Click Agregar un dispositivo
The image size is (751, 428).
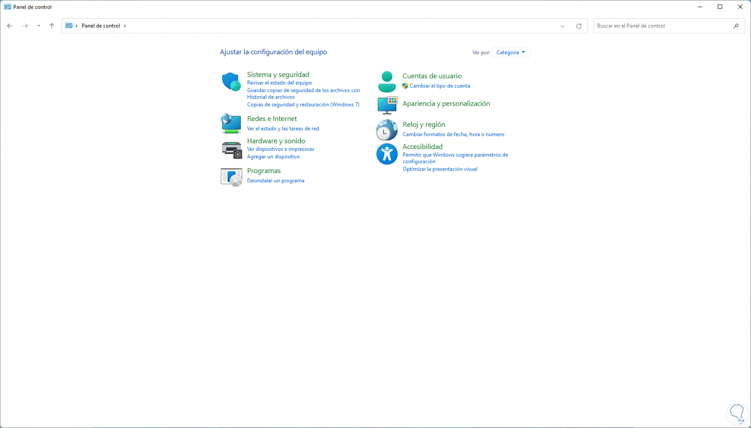[274, 157]
